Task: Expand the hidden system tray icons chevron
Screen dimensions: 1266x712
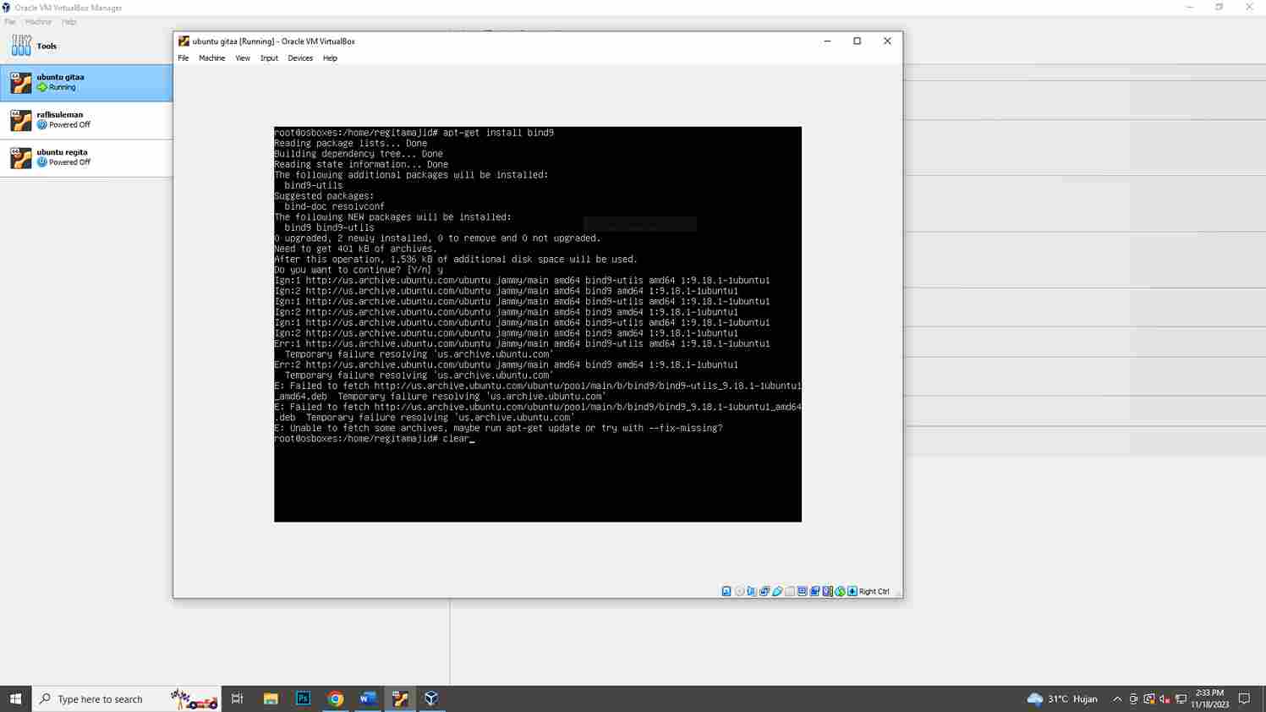Action: coord(1117,699)
